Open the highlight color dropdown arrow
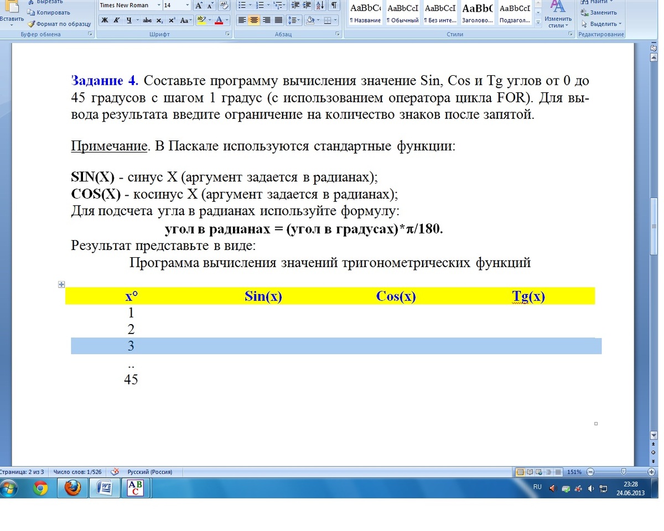Screen dimensions: 664x531 [209, 20]
